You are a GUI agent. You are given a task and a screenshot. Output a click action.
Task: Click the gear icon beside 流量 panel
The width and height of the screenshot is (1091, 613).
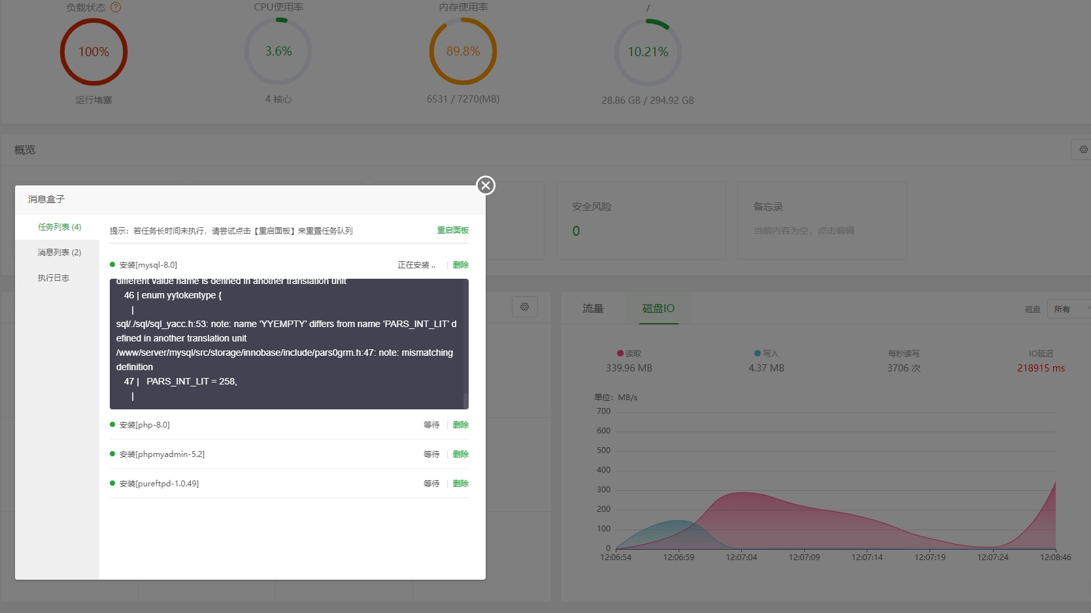[525, 307]
